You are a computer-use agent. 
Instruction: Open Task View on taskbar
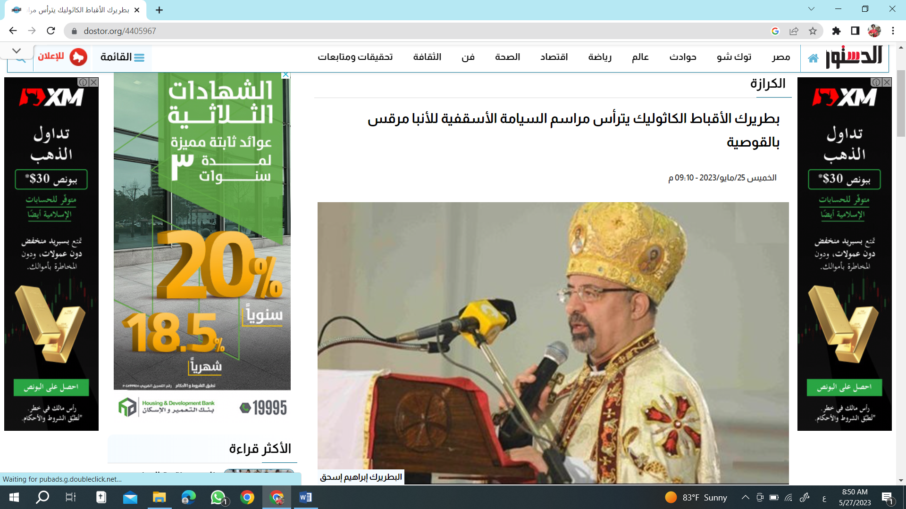coord(71,497)
